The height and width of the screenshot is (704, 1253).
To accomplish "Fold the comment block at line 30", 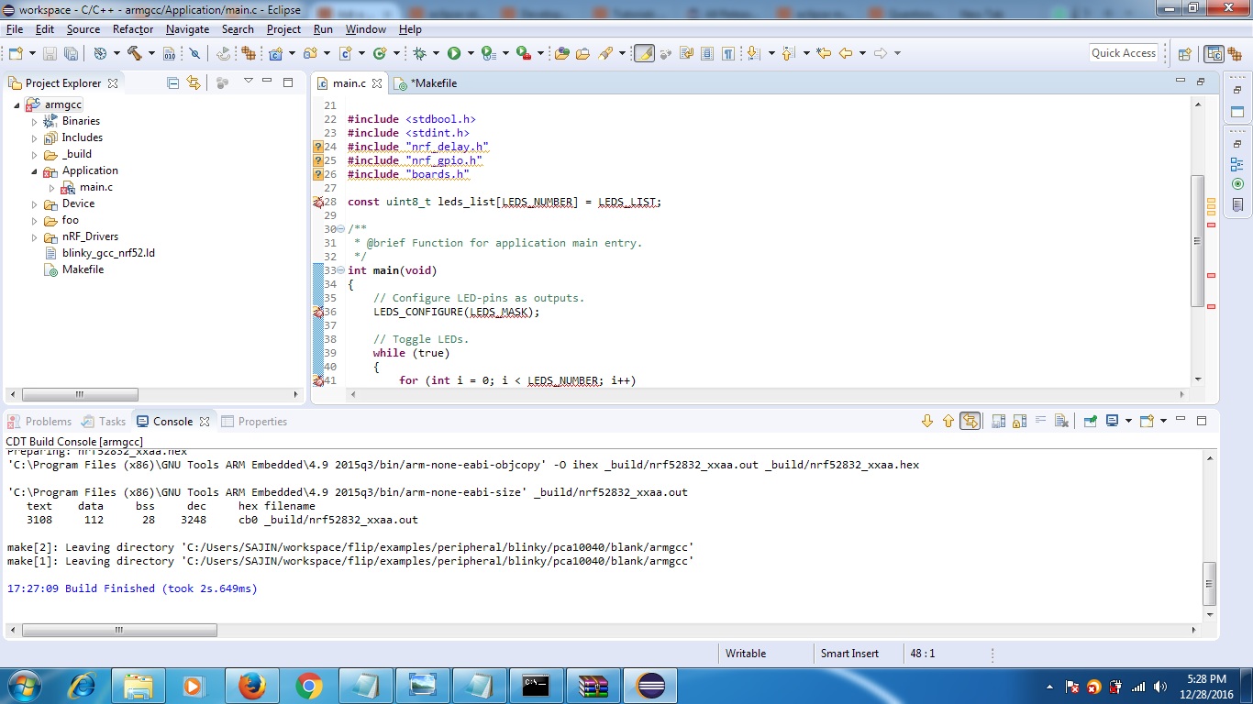I will [341, 229].
